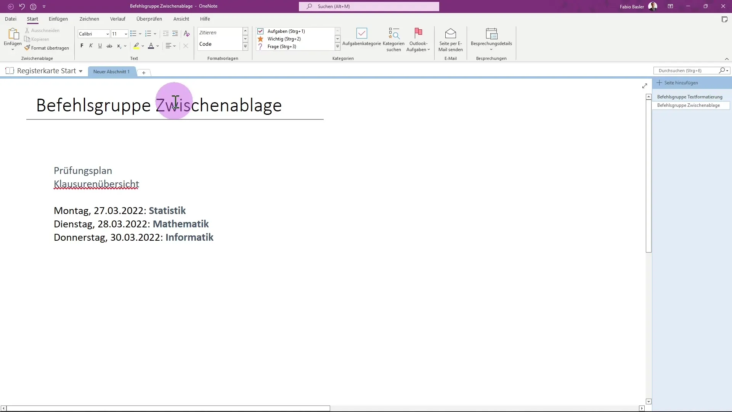
Task: Switch to the Ansicht tab
Action: (181, 19)
